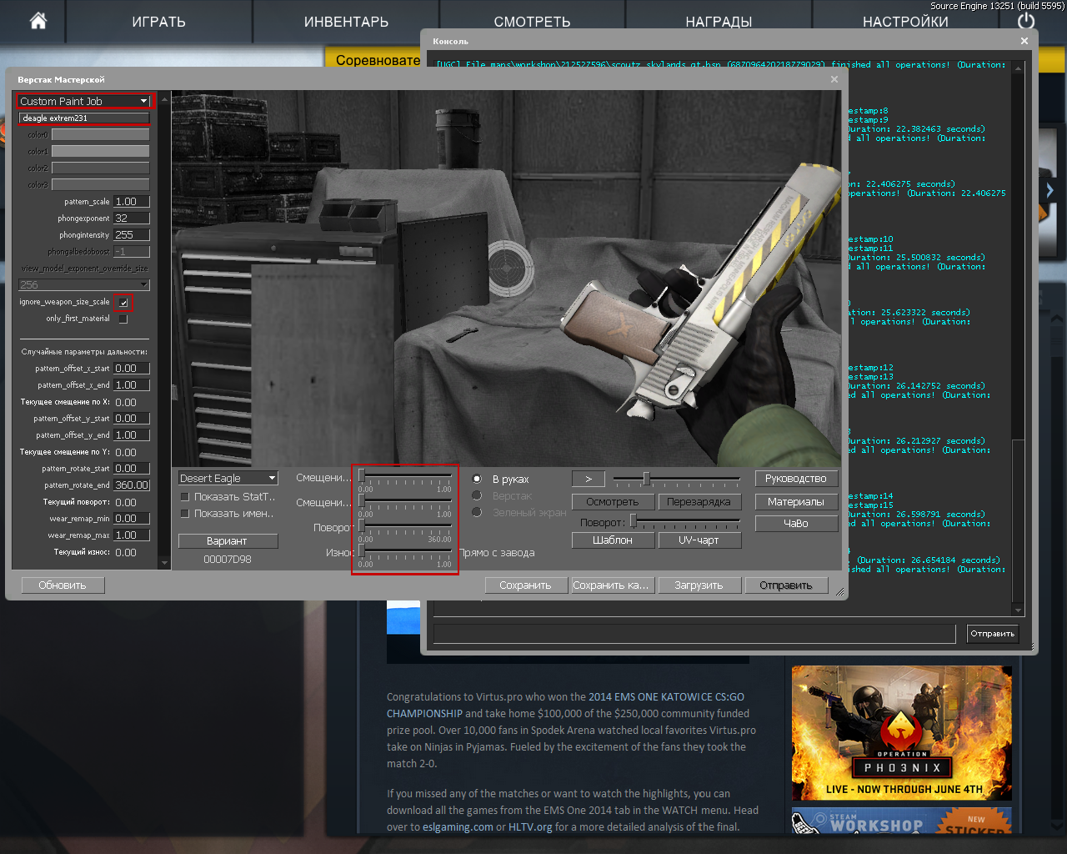The width and height of the screenshot is (1067, 854).
Task: Click the wear_remap_max field
Action: (x=132, y=535)
